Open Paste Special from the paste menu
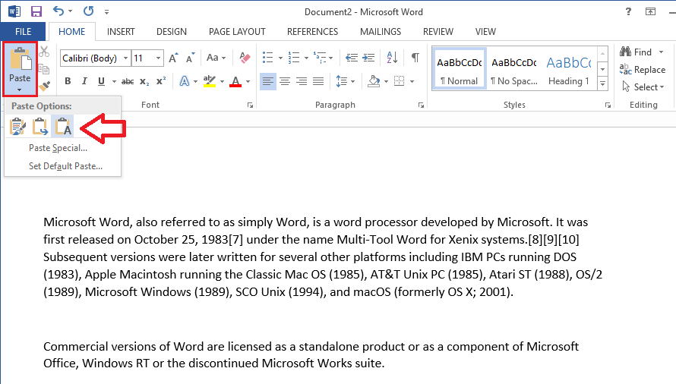The width and height of the screenshot is (676, 384). (58, 148)
